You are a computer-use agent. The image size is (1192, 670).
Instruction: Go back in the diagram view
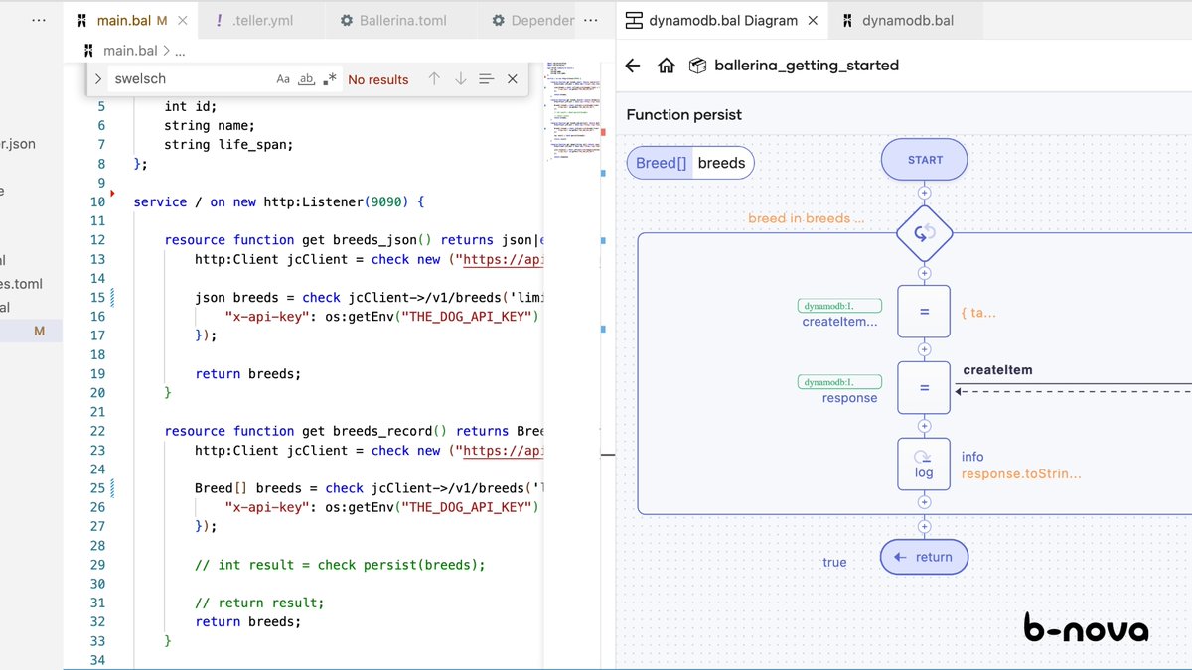tap(633, 66)
